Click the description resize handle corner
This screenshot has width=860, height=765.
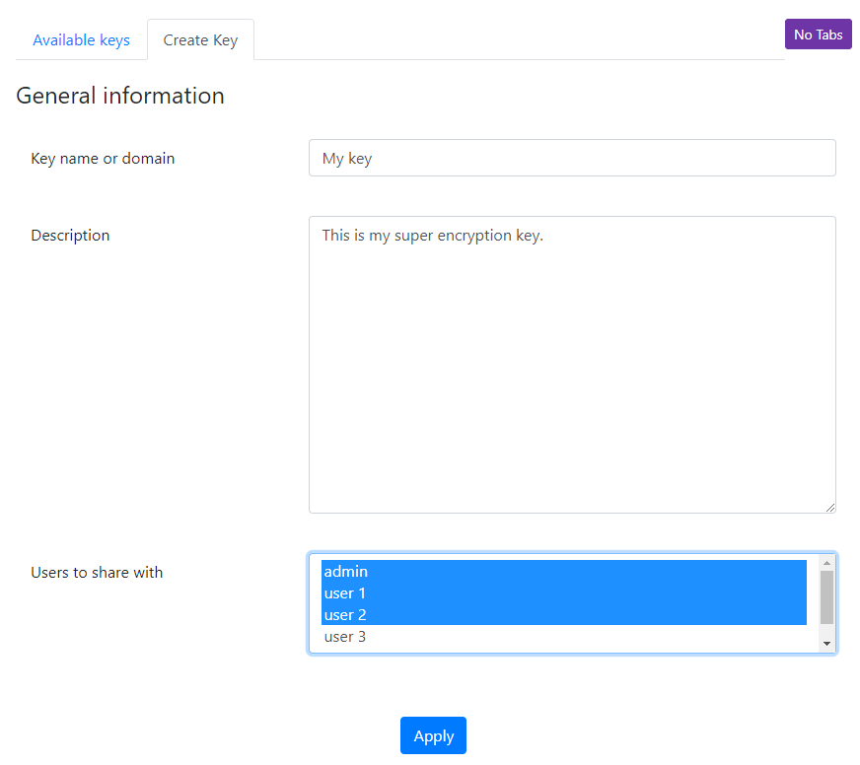pyautogui.click(x=830, y=508)
